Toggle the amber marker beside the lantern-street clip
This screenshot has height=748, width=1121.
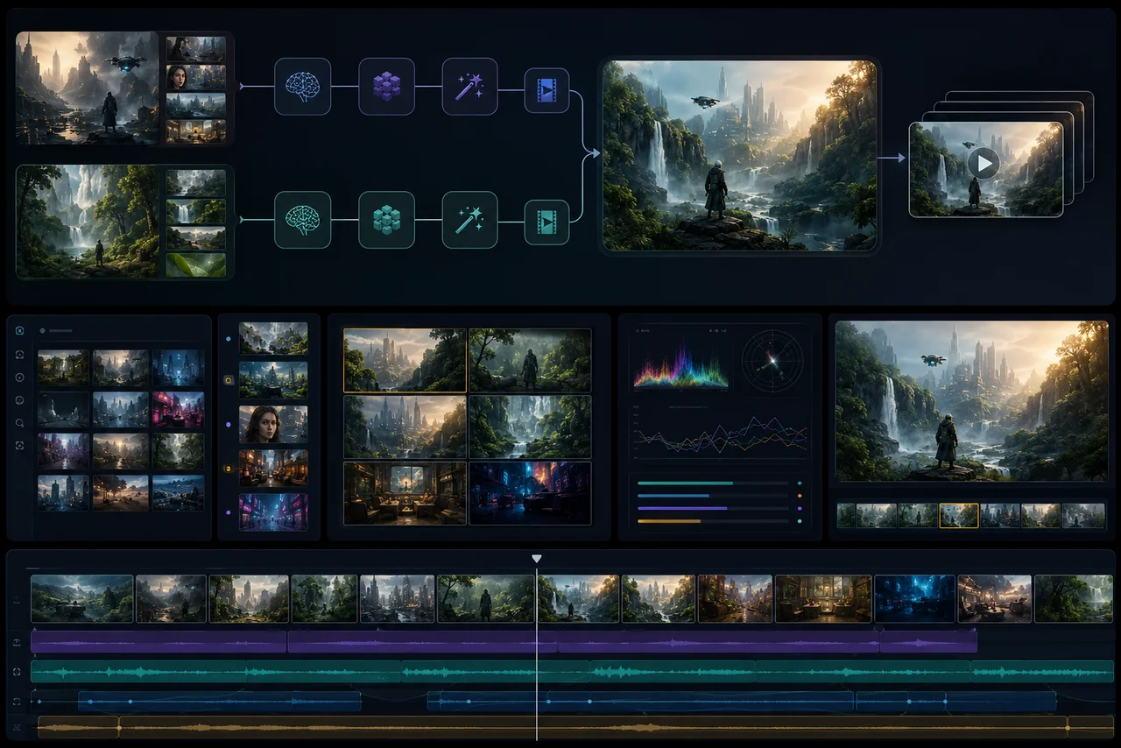(x=229, y=469)
